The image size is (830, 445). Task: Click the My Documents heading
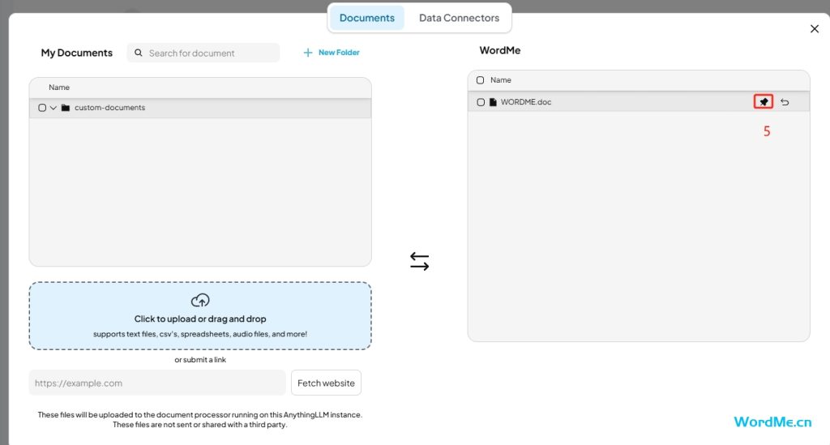(x=77, y=53)
